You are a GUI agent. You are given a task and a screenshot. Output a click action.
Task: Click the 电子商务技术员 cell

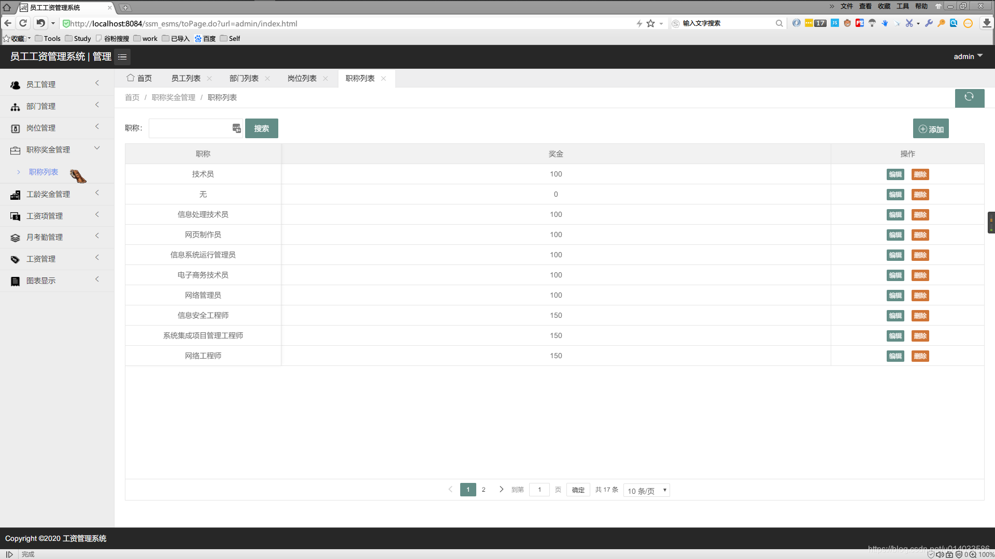[x=203, y=275]
